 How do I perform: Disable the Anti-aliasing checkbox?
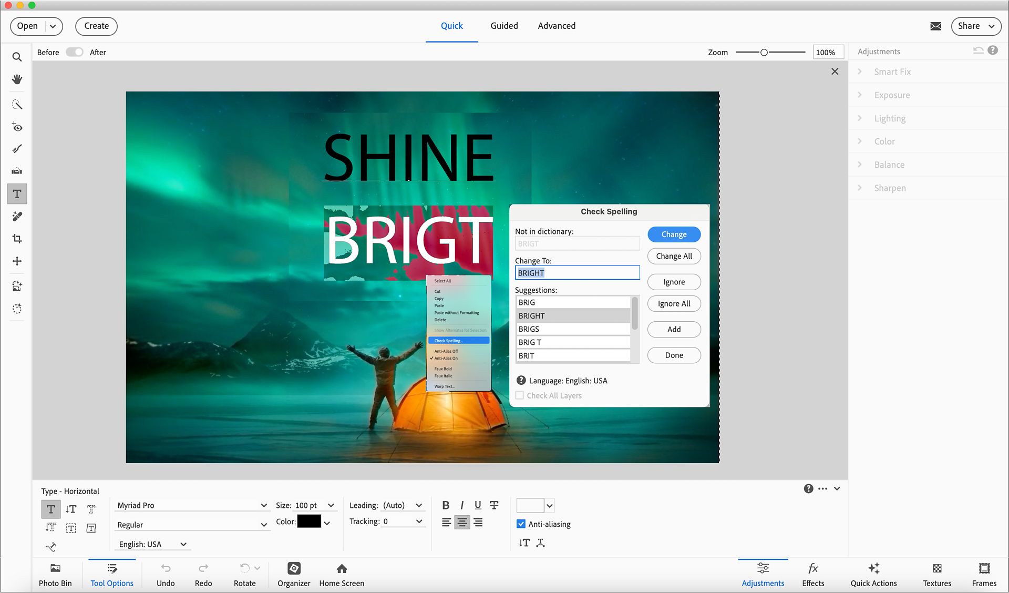520,524
